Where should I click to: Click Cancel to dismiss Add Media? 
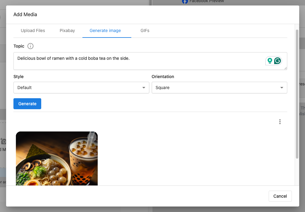pos(280,196)
